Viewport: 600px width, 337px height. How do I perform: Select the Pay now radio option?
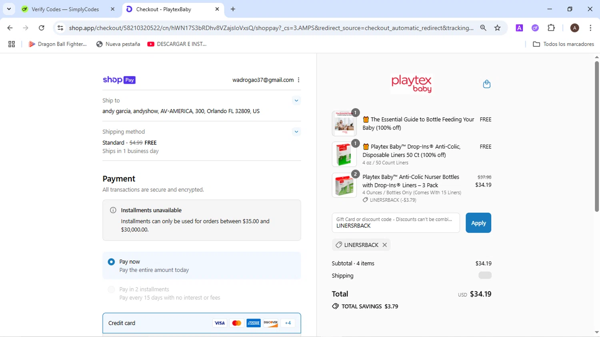(111, 262)
